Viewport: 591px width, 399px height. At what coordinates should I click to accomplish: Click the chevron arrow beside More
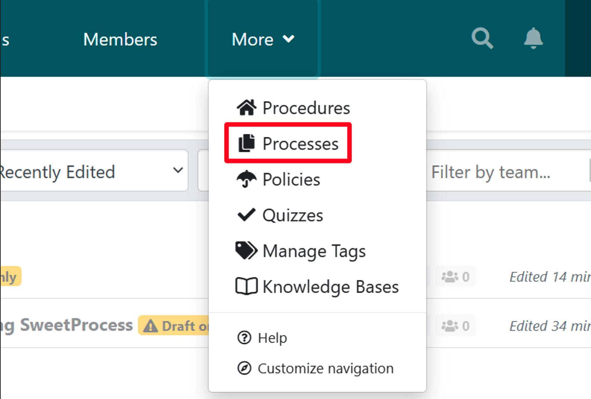pos(289,39)
